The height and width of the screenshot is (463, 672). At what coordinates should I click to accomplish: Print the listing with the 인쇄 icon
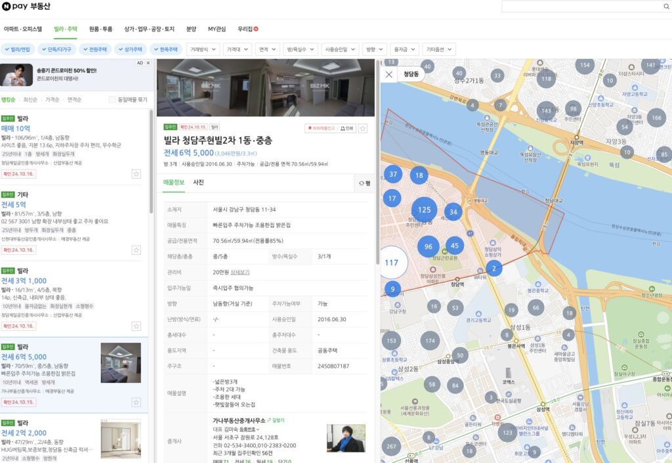point(346,128)
